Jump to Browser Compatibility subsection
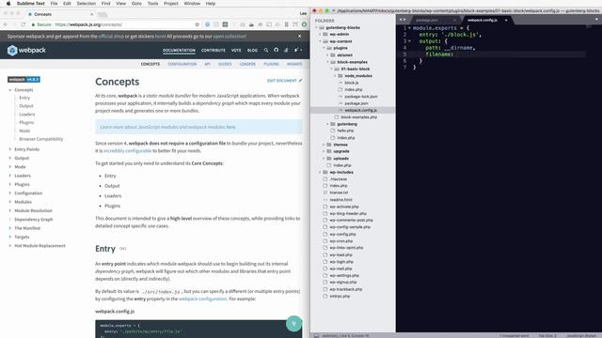The image size is (602, 338). [41, 139]
